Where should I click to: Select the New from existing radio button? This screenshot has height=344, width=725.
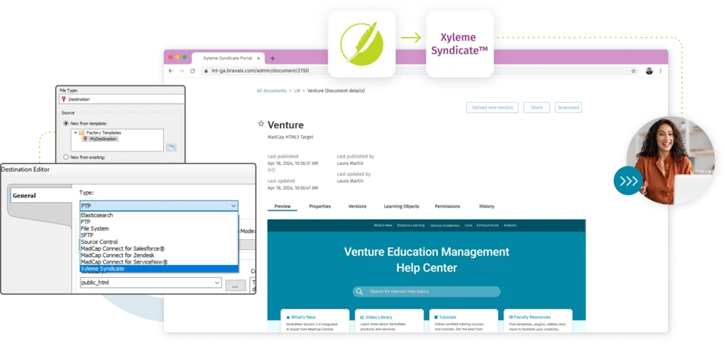coord(66,157)
